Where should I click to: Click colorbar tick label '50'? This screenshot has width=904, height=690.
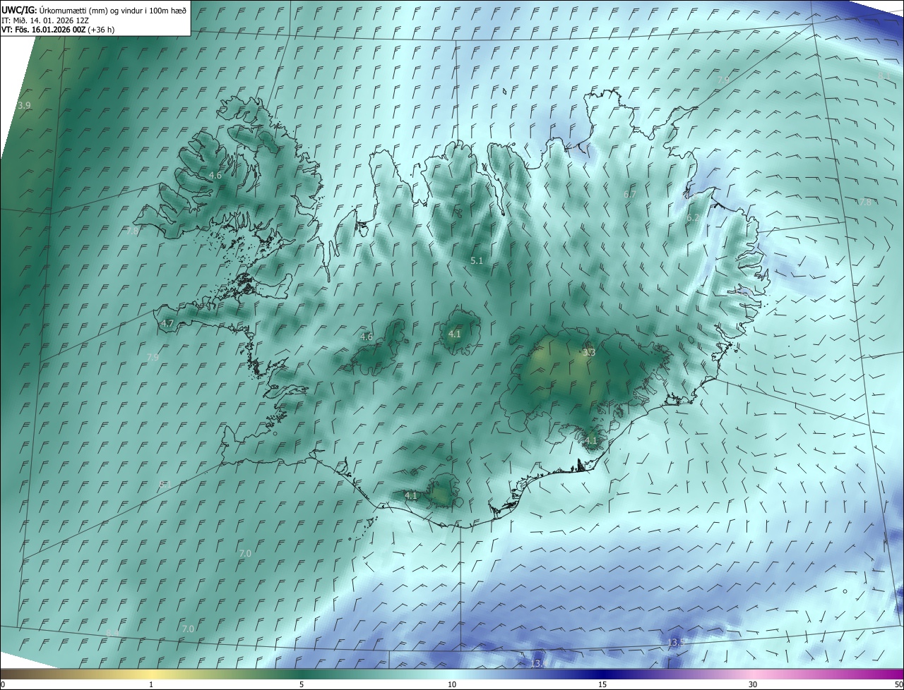coord(898,684)
